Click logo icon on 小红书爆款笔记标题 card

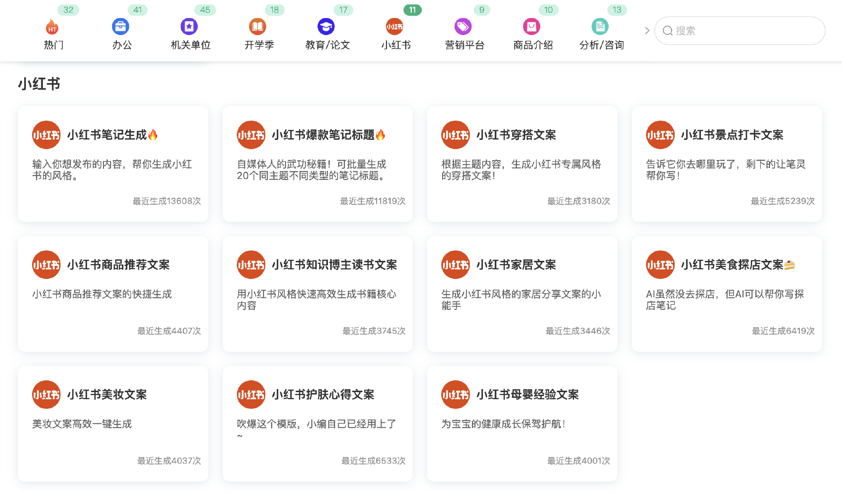tap(251, 135)
